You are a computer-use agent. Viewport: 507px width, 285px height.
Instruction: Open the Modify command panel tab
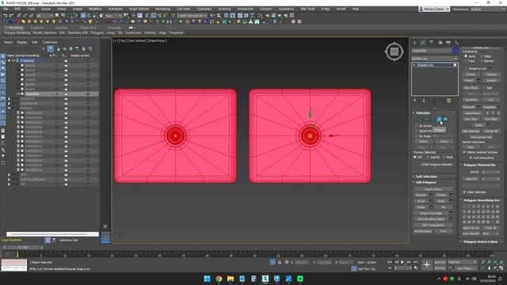coord(423,43)
